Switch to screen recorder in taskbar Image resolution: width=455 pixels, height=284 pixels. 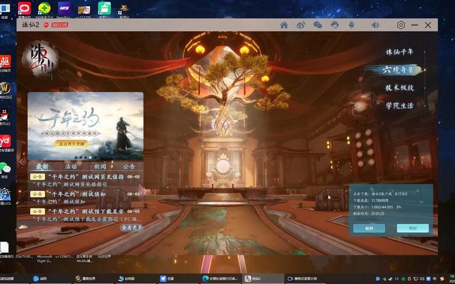[306, 279]
